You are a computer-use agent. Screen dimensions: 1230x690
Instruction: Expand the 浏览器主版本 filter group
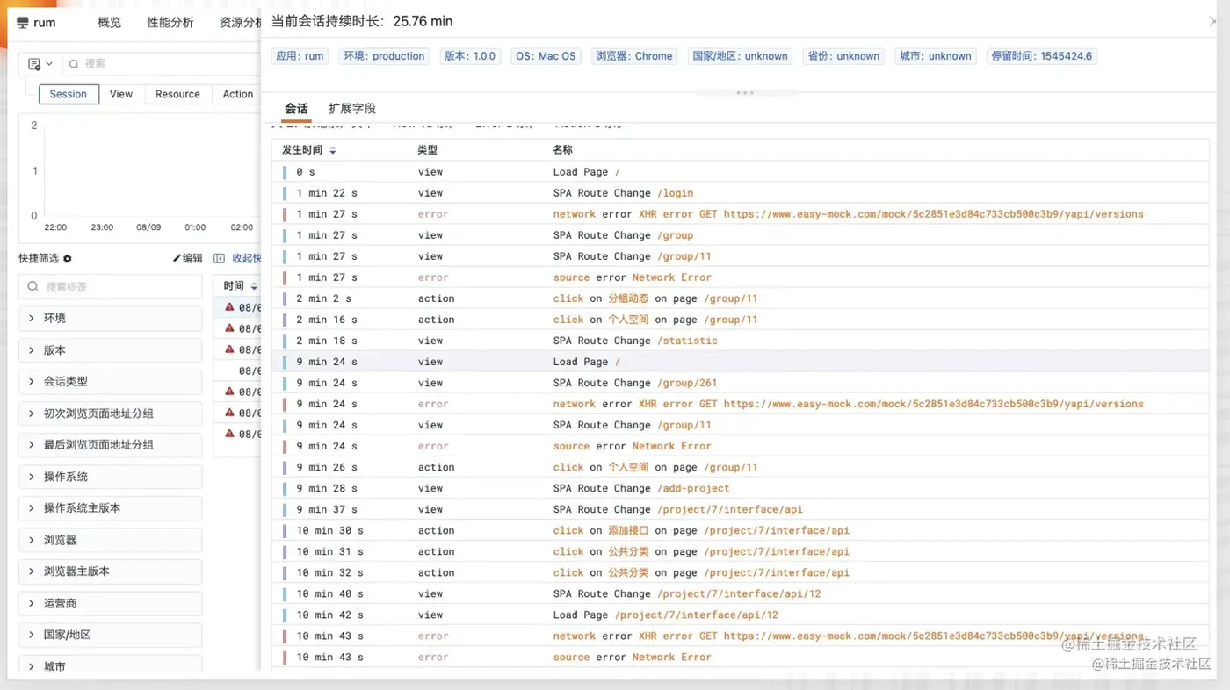click(111, 571)
